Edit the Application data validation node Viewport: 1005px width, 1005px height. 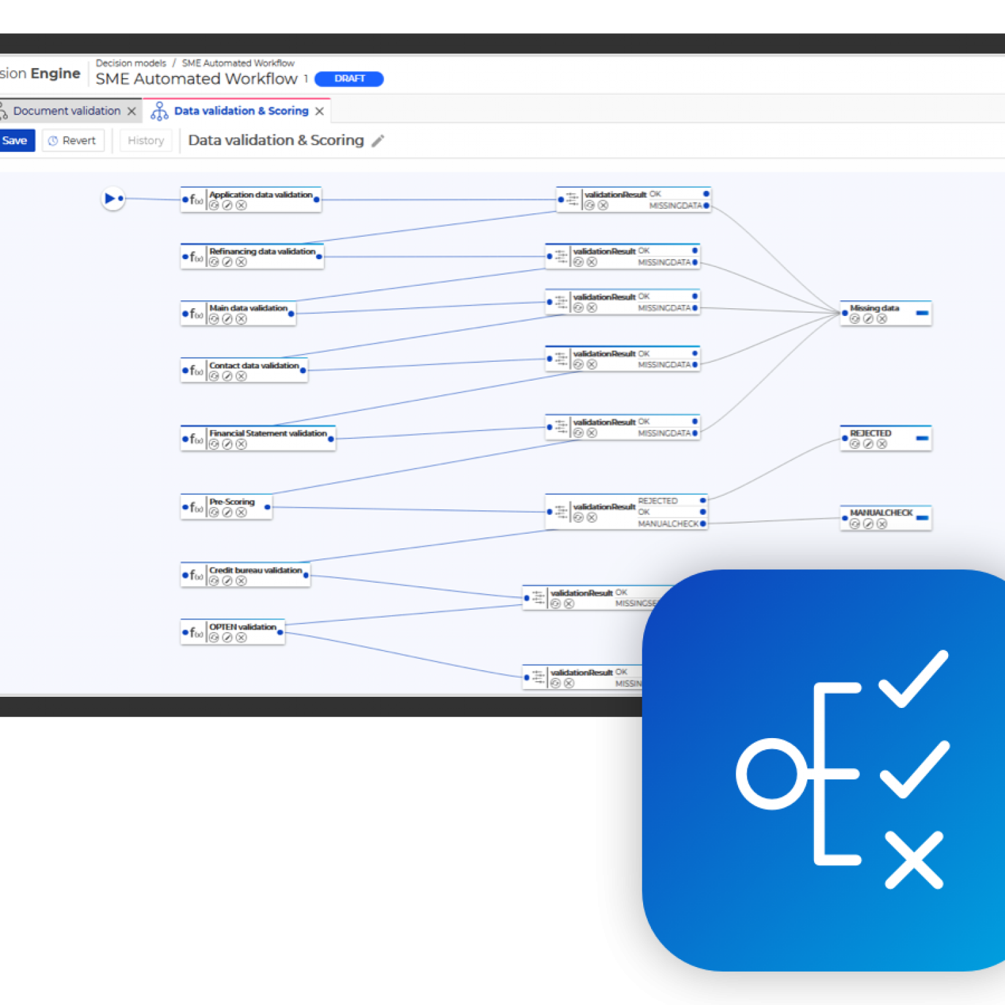[x=227, y=205]
